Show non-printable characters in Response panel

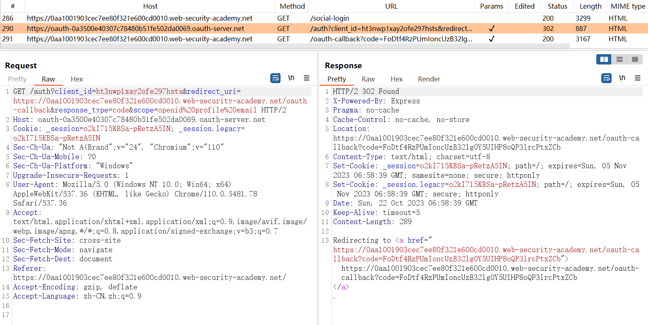click(x=622, y=78)
